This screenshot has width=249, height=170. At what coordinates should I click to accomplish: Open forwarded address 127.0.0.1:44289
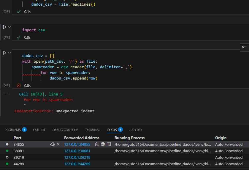coord(77,164)
